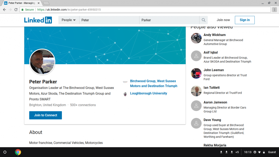Click Asif Iqbal's placeholder avatar
The image size is (279, 157).
pos(196,56)
